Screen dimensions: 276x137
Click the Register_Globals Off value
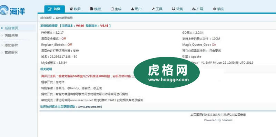(x=70, y=45)
